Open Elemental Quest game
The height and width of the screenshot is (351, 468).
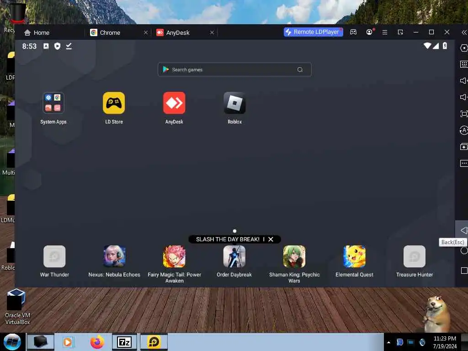tap(354, 256)
